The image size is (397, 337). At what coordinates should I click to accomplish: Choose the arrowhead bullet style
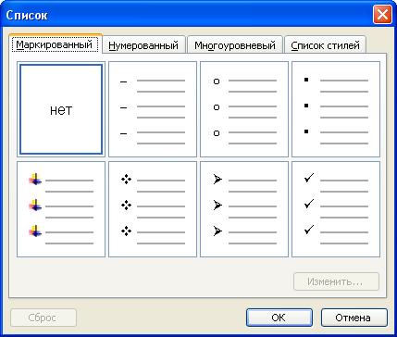[244, 209]
